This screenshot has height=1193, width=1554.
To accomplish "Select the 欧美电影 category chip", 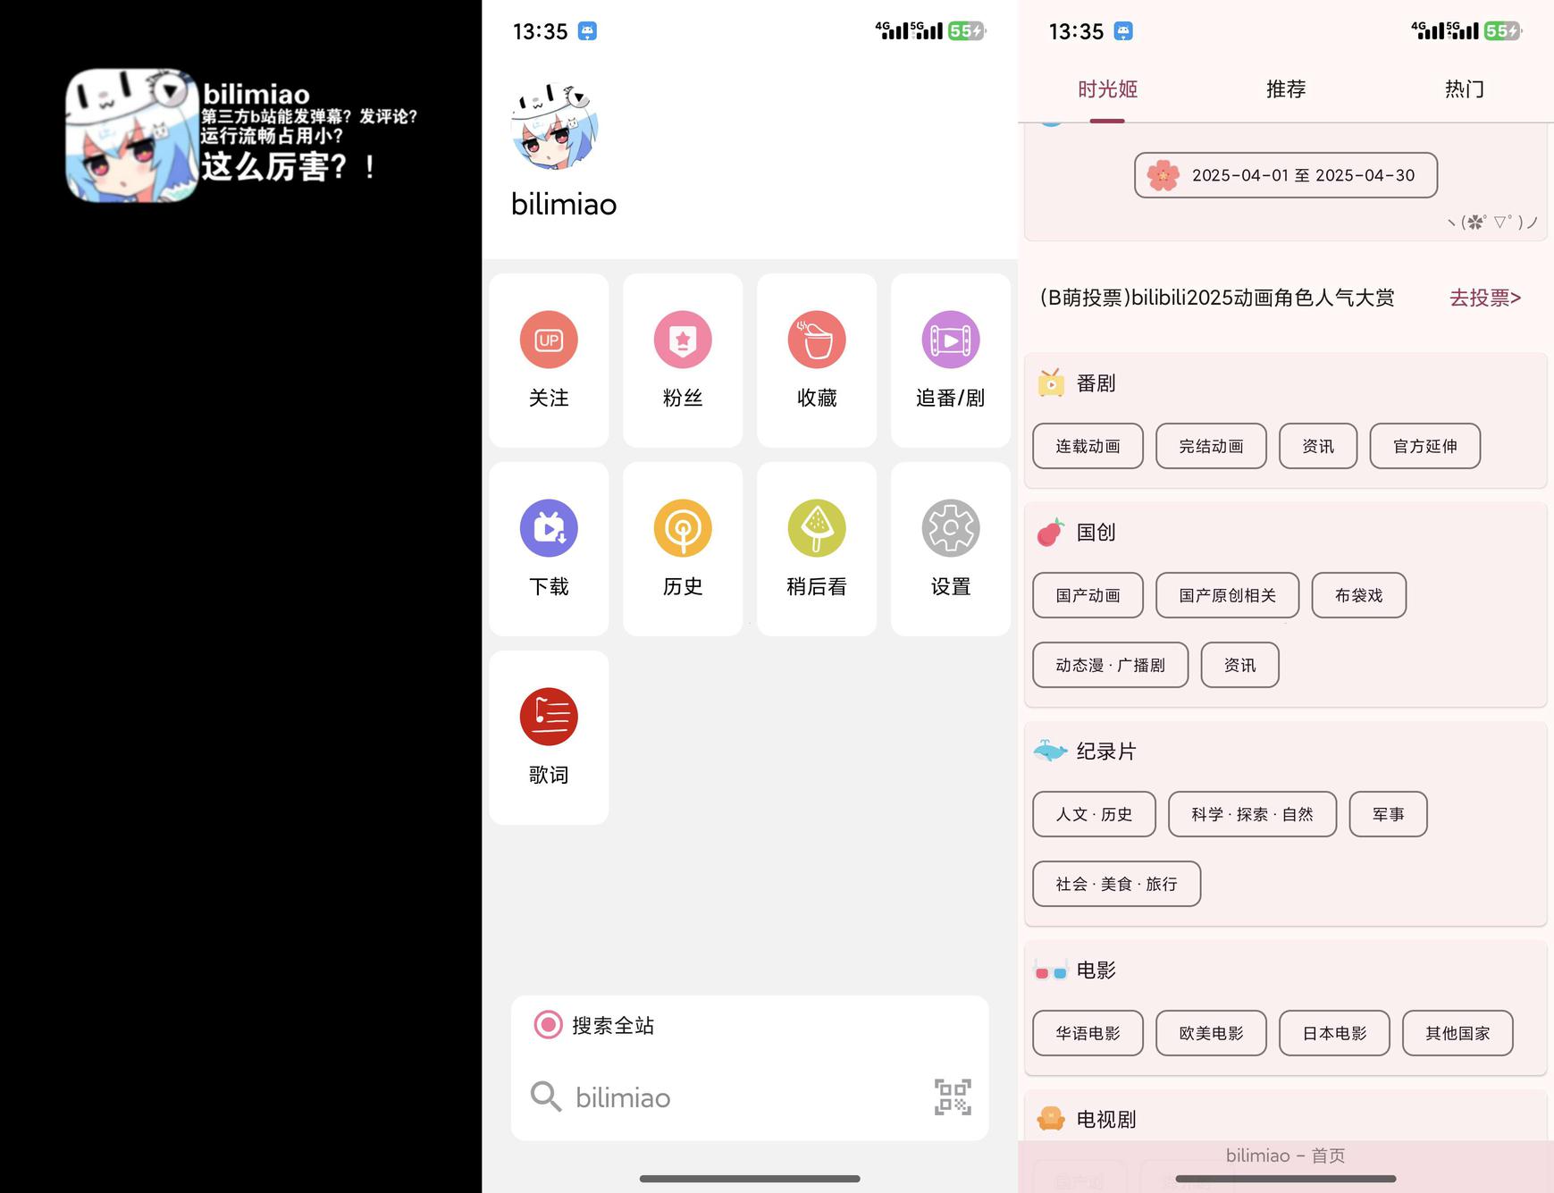I will pyautogui.click(x=1211, y=1033).
